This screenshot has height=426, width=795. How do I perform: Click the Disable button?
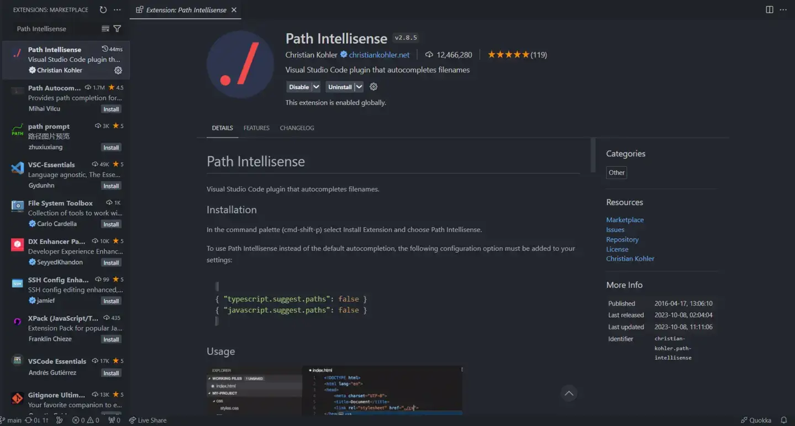point(299,87)
